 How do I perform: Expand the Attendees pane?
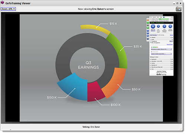pyautogui.click(x=161, y=61)
